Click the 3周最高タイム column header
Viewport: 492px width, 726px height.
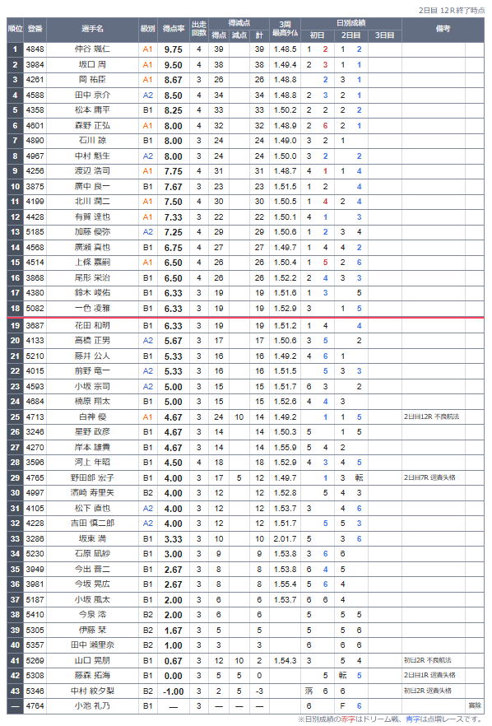285,29
